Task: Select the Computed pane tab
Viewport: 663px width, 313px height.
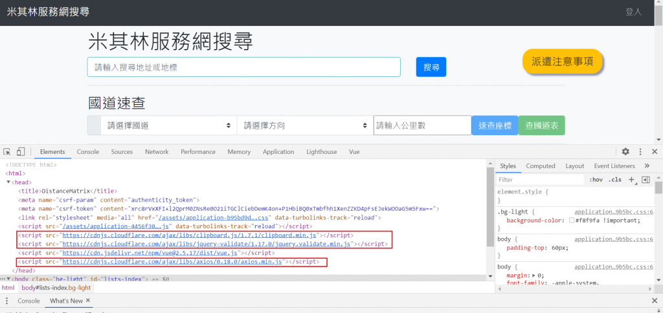Action: [x=541, y=166]
